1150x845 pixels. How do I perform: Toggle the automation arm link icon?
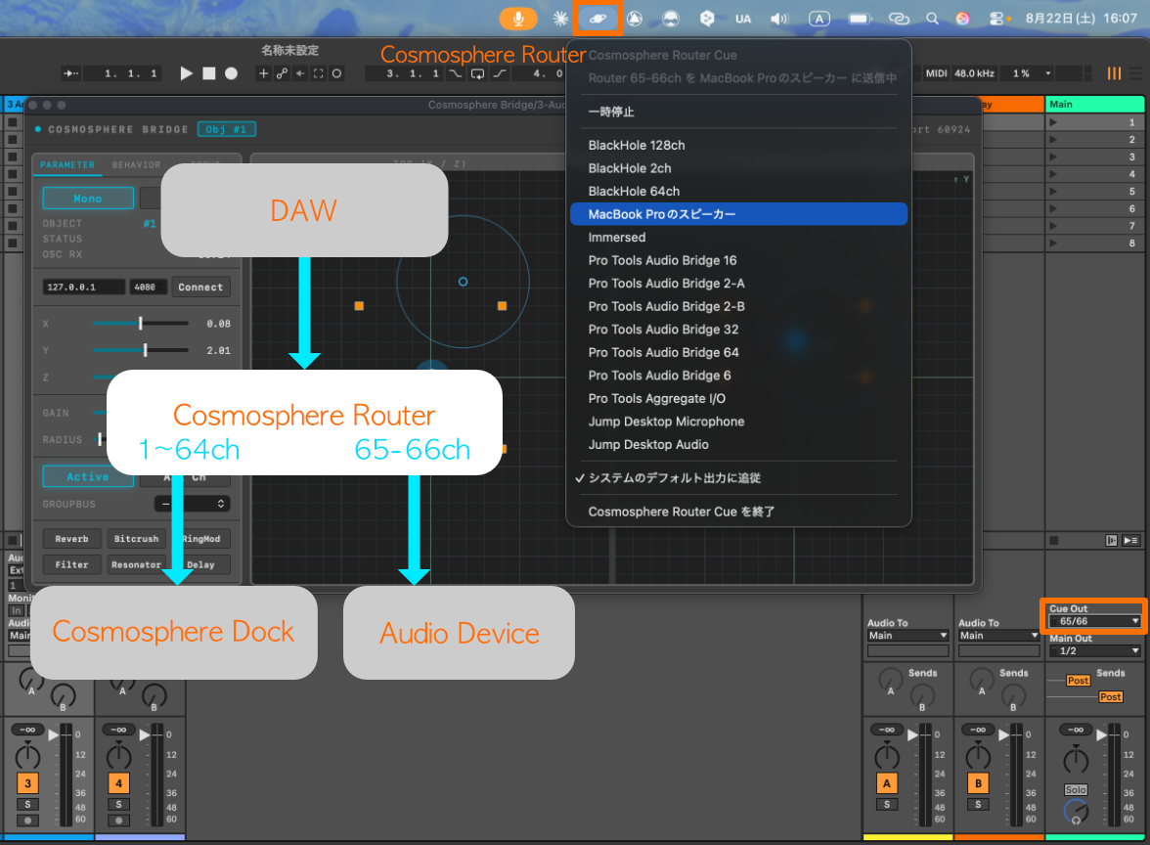click(x=282, y=73)
